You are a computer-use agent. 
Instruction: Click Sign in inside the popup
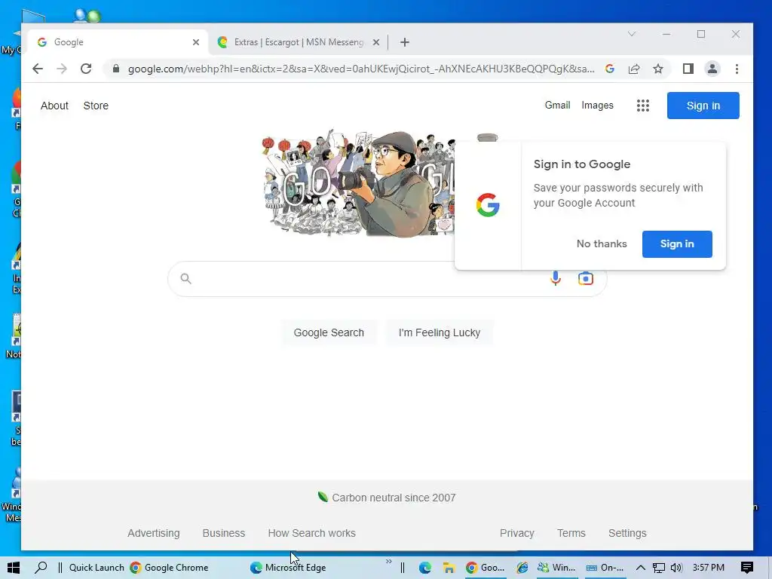(x=677, y=244)
